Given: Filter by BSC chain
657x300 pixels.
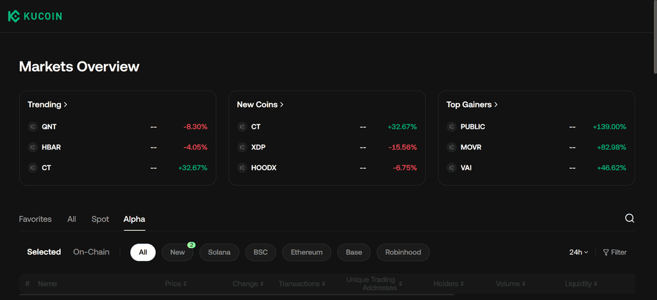Looking at the screenshot, I should (260, 253).
